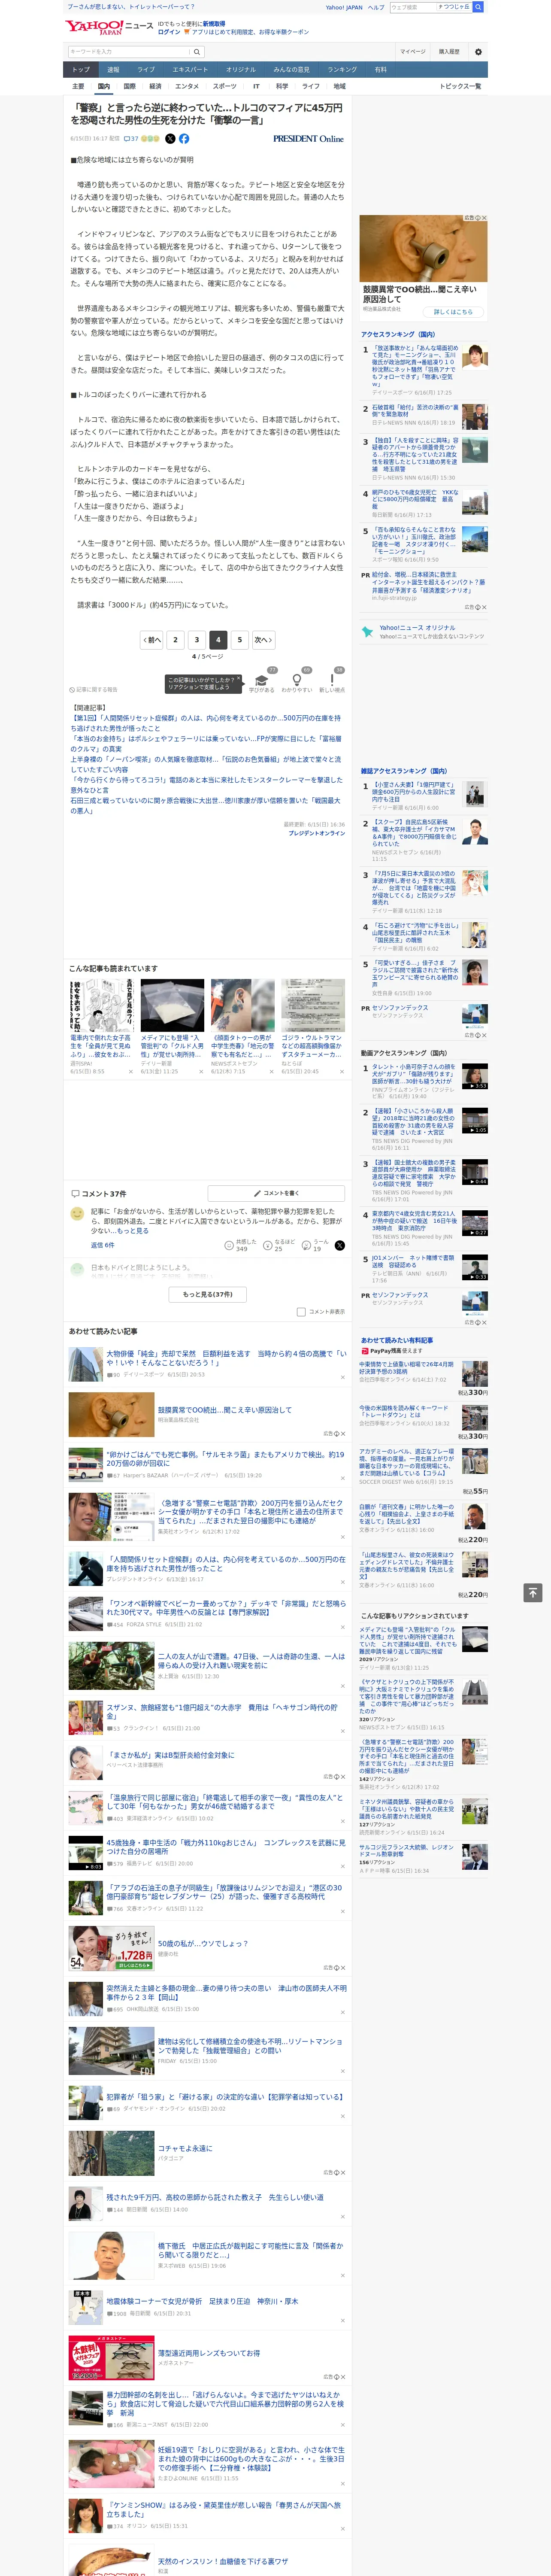Image resolution: width=551 pixels, height=2576 pixels.
Task: Open 記事に関する報告 link
Action: [x=94, y=689]
